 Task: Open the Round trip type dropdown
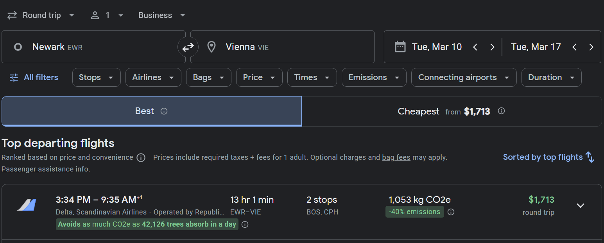[x=41, y=15]
